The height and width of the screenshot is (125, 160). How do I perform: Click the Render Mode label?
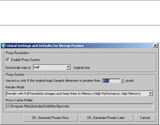[x=14, y=87]
